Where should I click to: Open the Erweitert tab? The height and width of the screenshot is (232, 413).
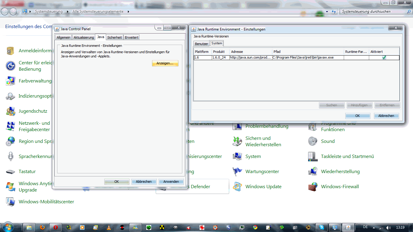(x=132, y=37)
